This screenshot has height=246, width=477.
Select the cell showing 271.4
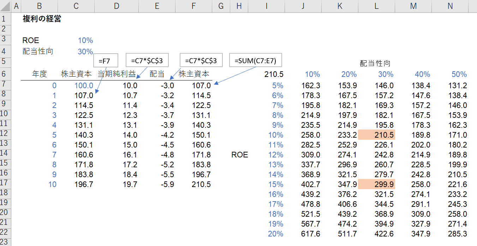pyautogui.click(x=458, y=223)
